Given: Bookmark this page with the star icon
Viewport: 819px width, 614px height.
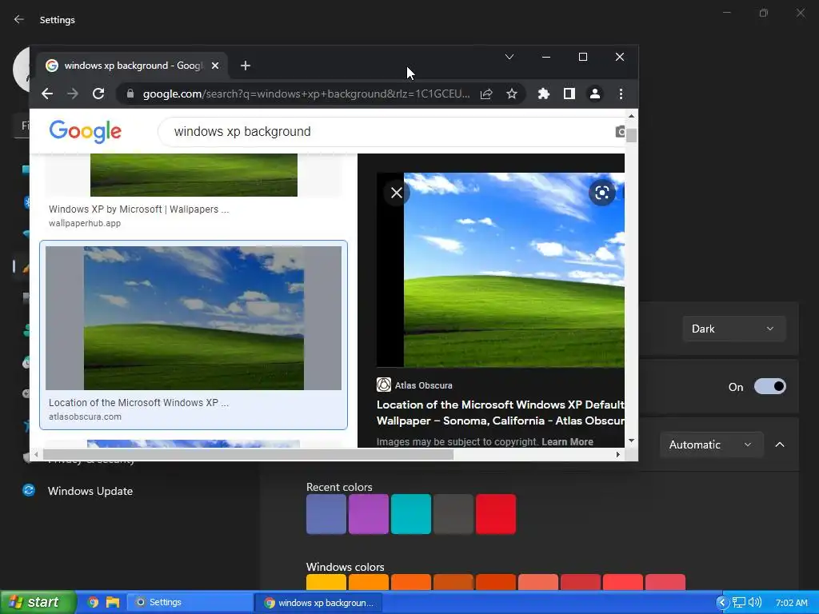Looking at the screenshot, I should (x=512, y=94).
